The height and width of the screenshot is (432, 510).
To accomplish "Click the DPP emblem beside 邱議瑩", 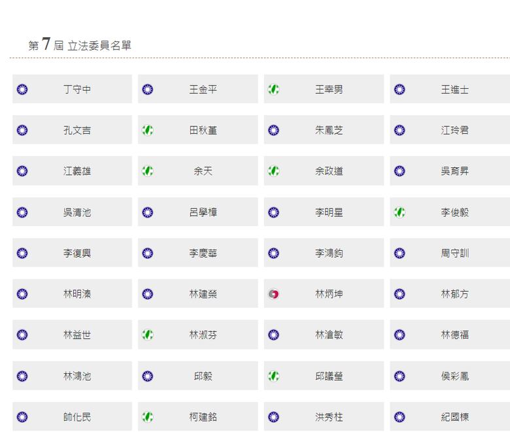I will [x=273, y=376].
